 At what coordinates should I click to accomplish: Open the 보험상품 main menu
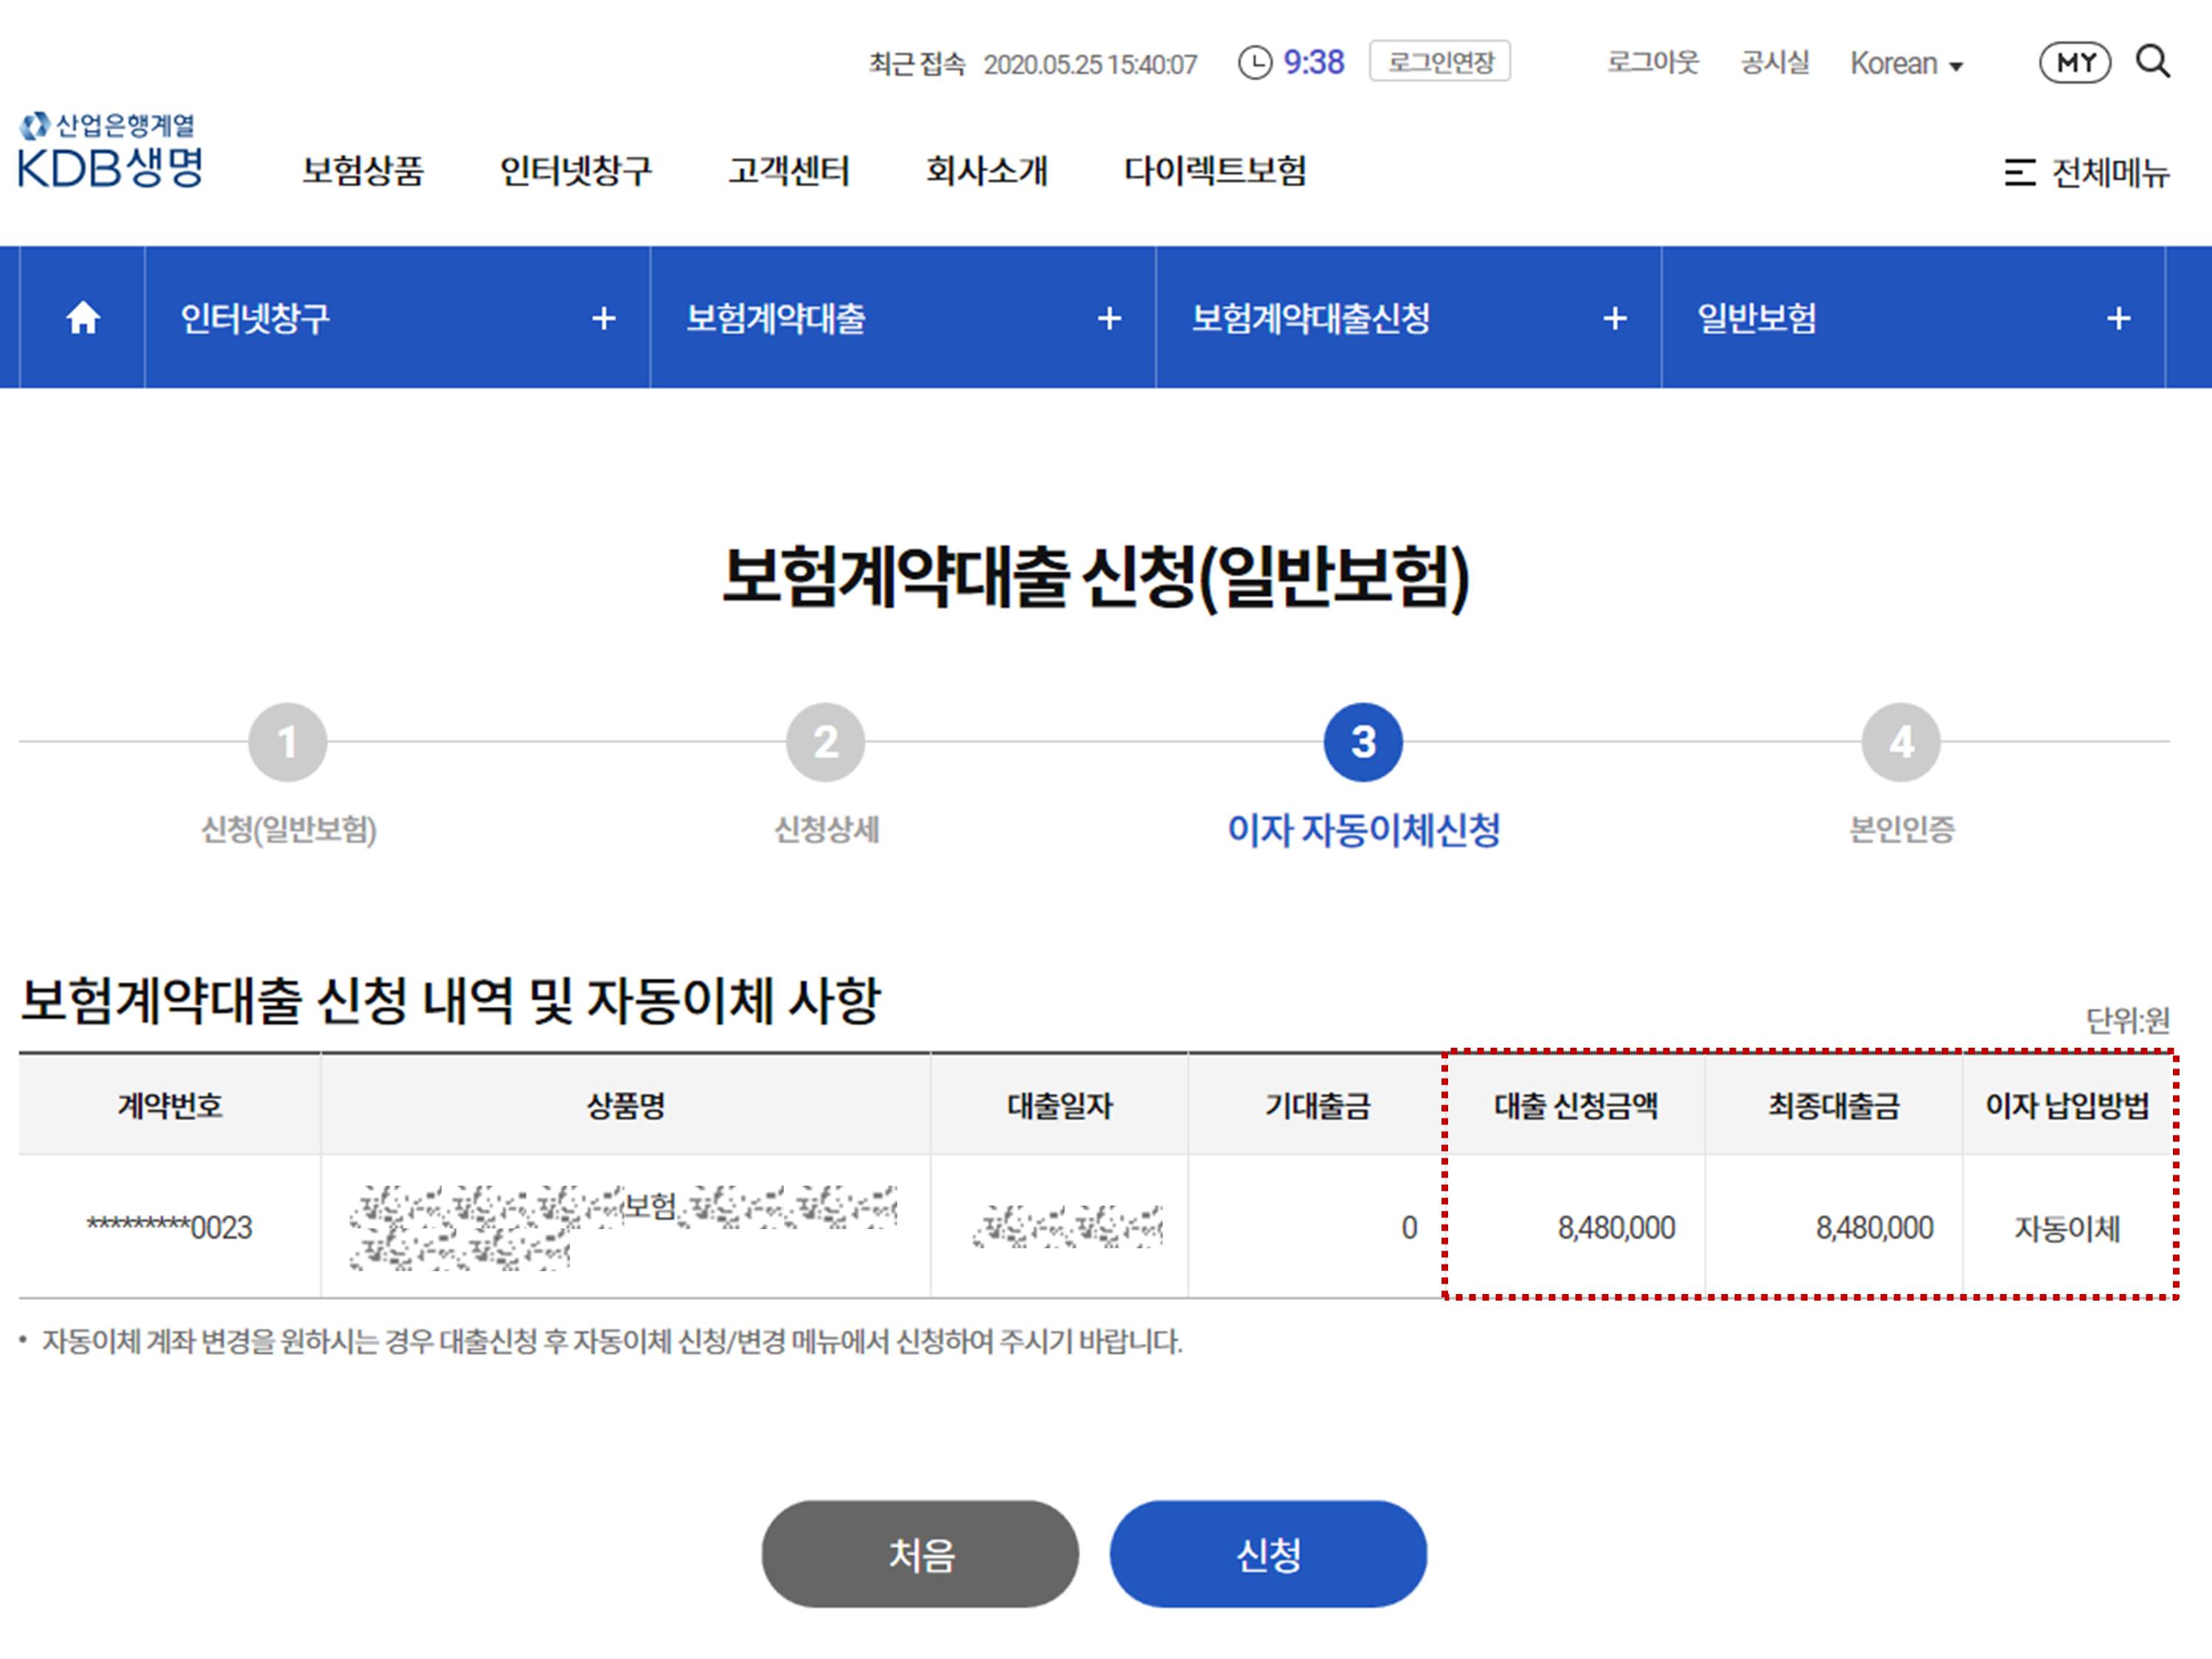363,171
